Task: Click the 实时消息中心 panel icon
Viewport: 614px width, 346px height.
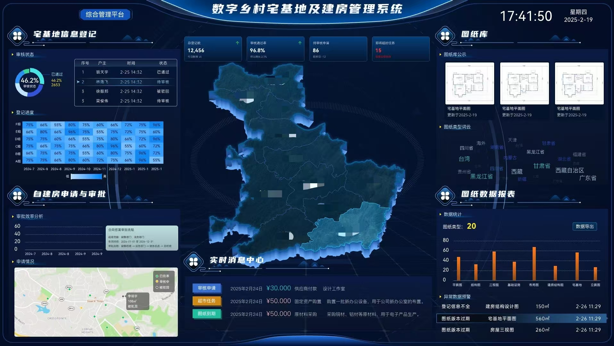Action: point(193,262)
